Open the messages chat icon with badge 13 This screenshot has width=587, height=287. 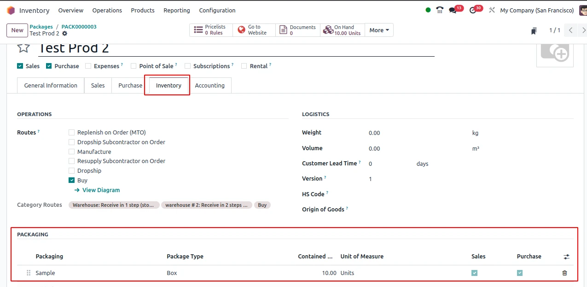tap(453, 10)
